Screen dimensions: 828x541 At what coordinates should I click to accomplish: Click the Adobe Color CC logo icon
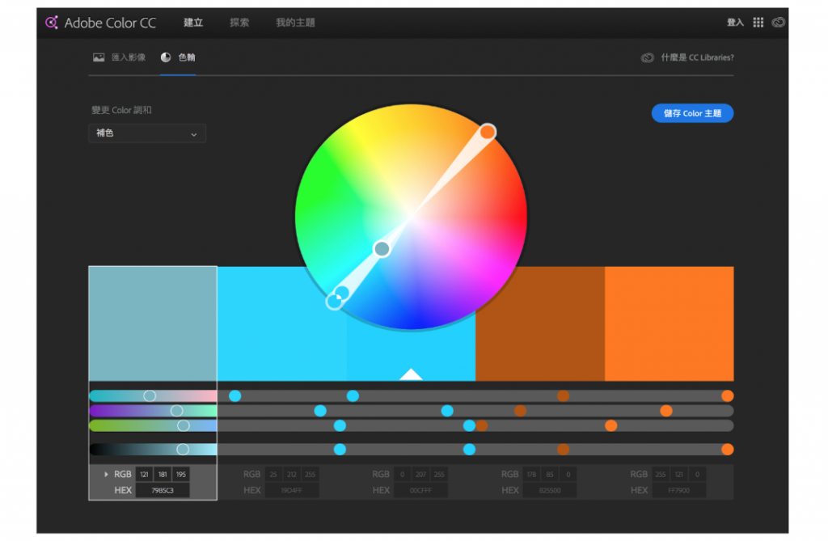[x=52, y=22]
